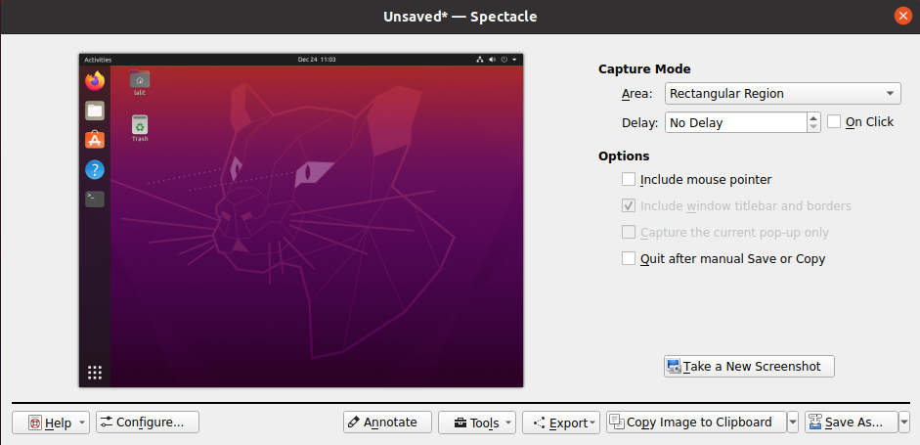This screenshot has height=445, width=920.
Task: Open dropdown arrow next to Save As
Action: click(904, 423)
